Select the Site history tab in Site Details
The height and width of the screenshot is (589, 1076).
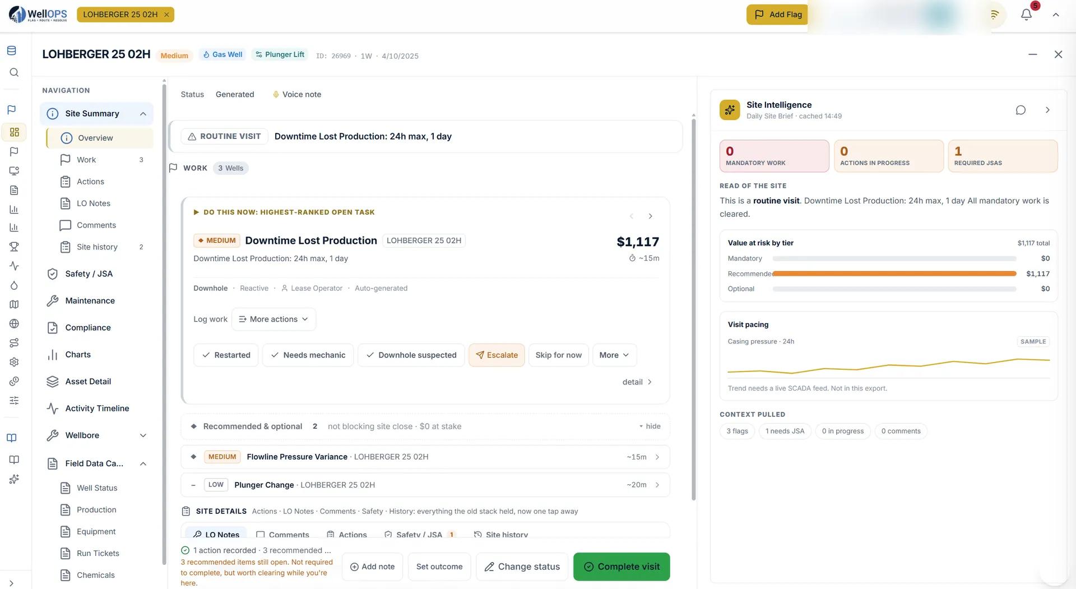tap(501, 535)
